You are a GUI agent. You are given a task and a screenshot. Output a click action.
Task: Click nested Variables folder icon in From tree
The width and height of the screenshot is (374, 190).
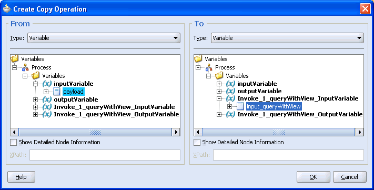coord(36,76)
